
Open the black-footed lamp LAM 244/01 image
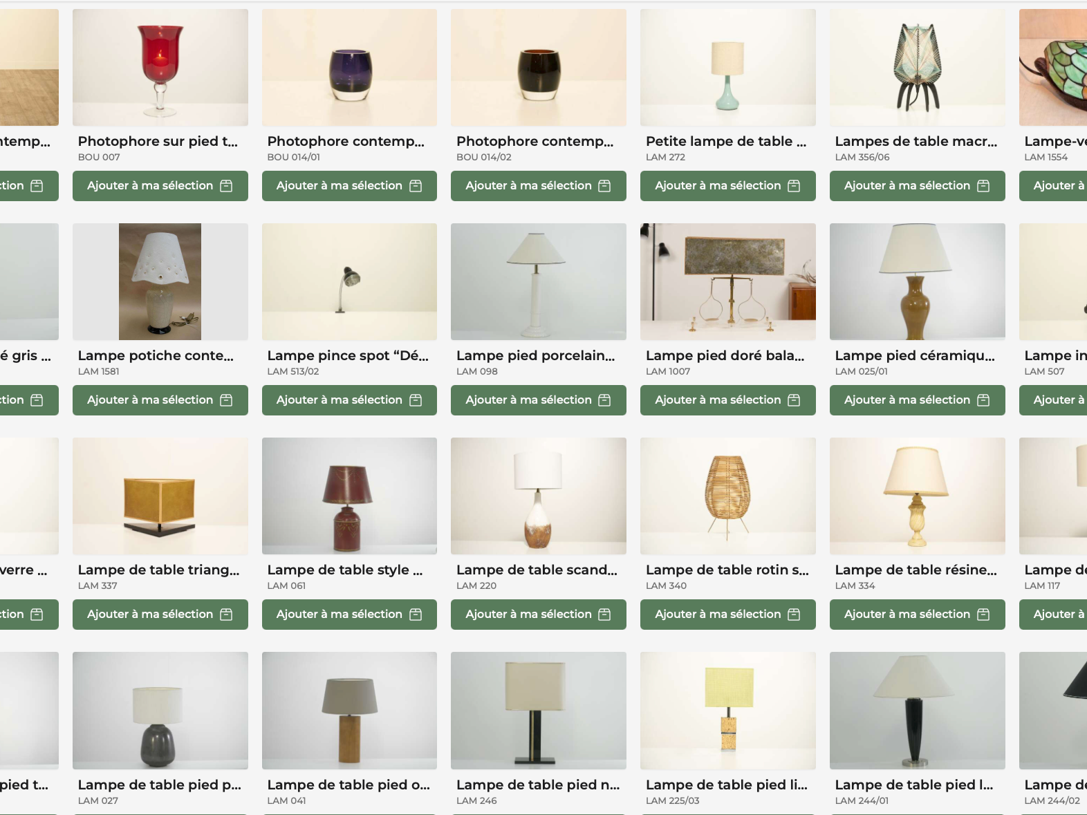pyautogui.click(x=917, y=710)
